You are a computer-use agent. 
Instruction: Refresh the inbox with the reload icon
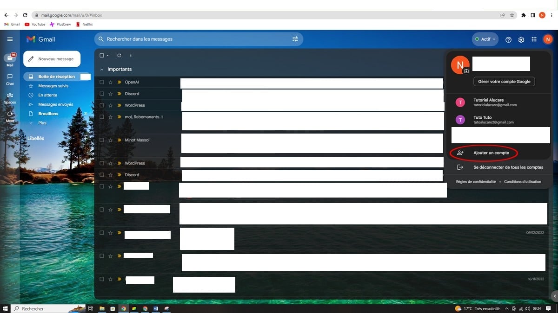pos(119,56)
